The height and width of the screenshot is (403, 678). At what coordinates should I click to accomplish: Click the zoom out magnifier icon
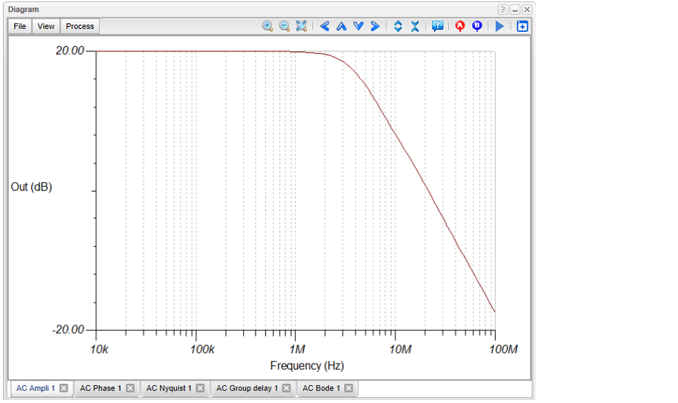[284, 26]
